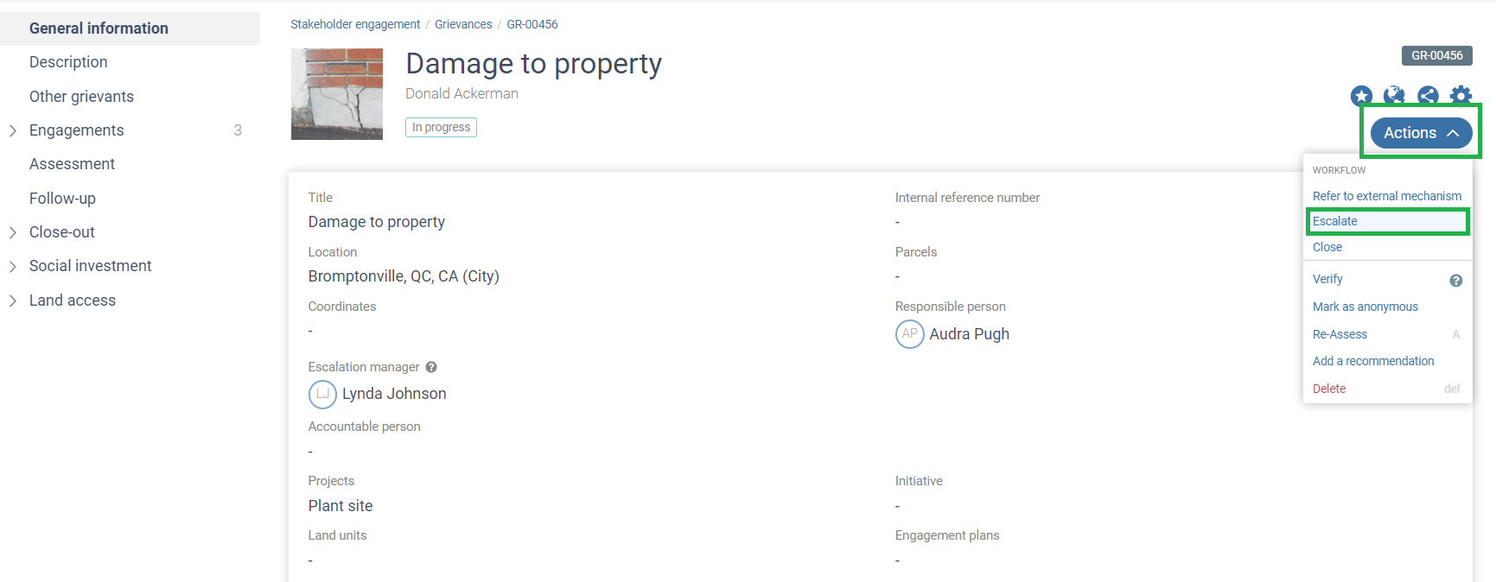Click Lynda Johnson's LJ avatar

click(322, 394)
